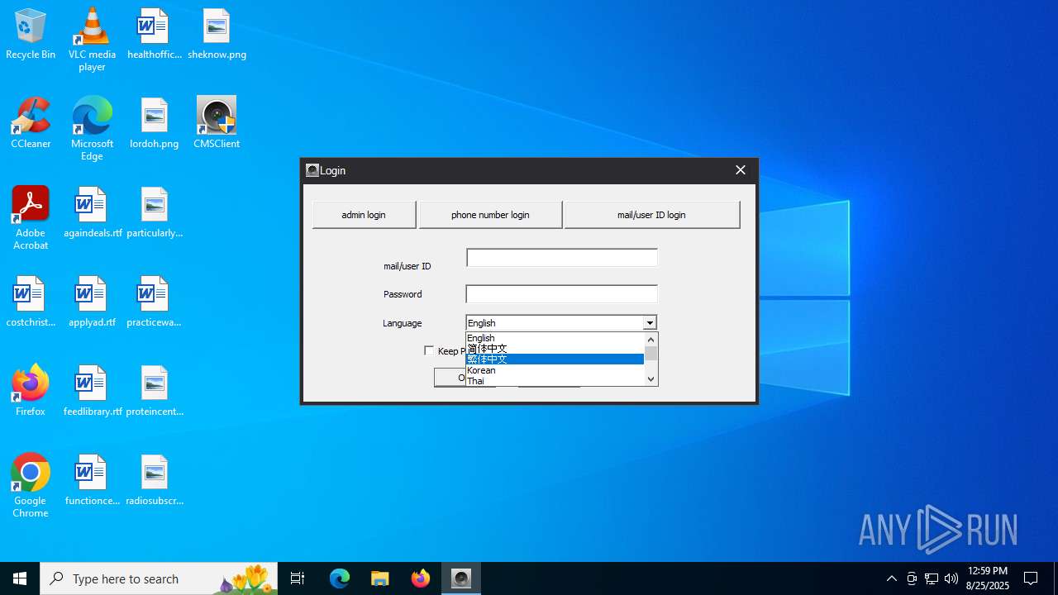This screenshot has height=595, width=1058.
Task: Open Google Chrome desktop shortcut
Action: 31,486
